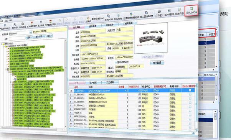Screen dimensions: 231x140
Task: Toggle the 是否过滤部件 checkbox
Action: pos(116,62)
